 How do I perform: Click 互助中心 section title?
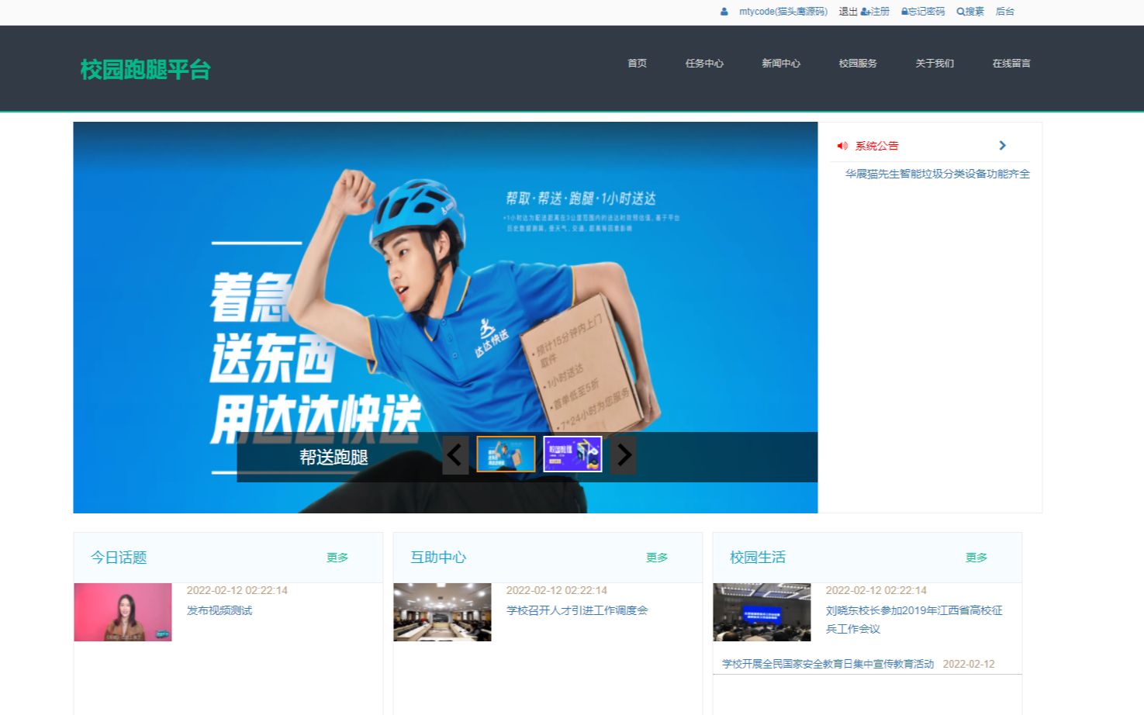[438, 558]
